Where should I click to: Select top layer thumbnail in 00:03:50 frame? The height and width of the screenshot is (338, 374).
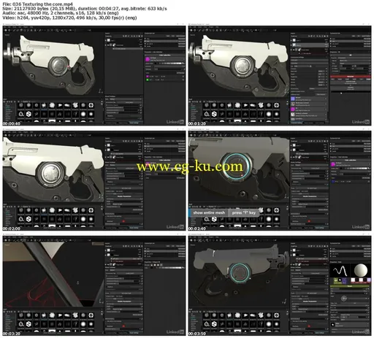(x=294, y=250)
